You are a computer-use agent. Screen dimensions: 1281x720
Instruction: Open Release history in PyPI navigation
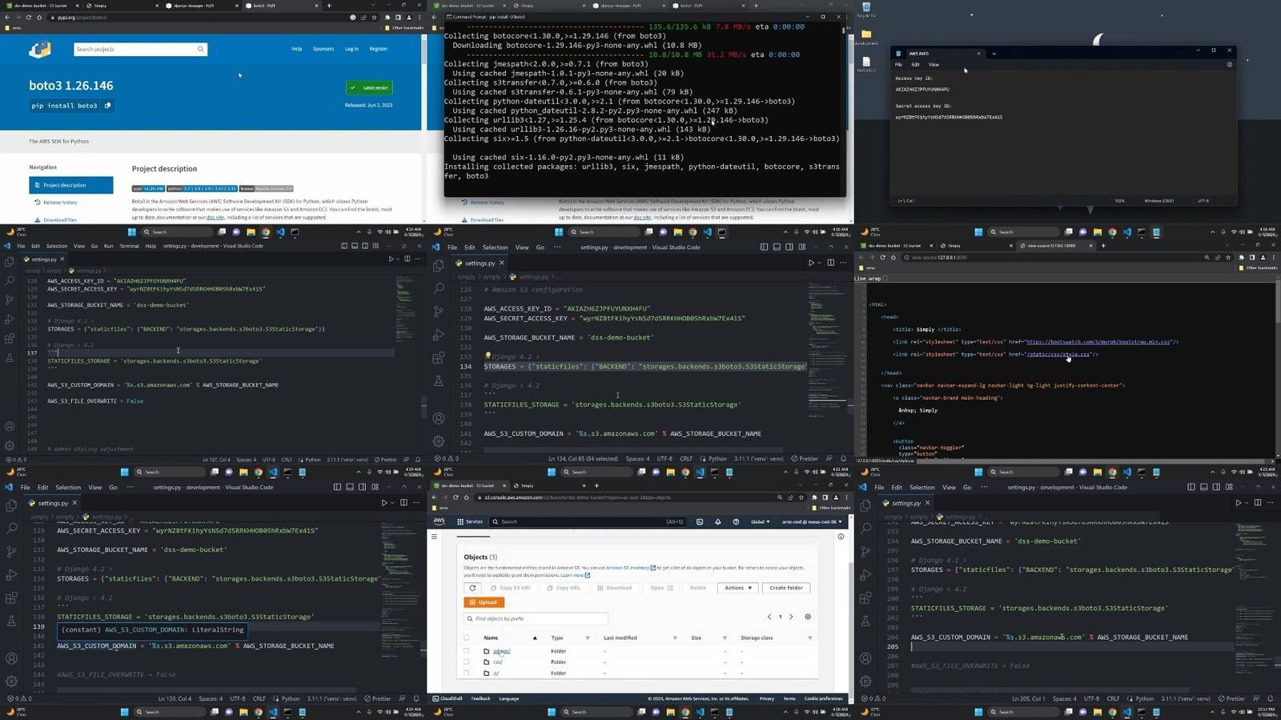[60, 203]
